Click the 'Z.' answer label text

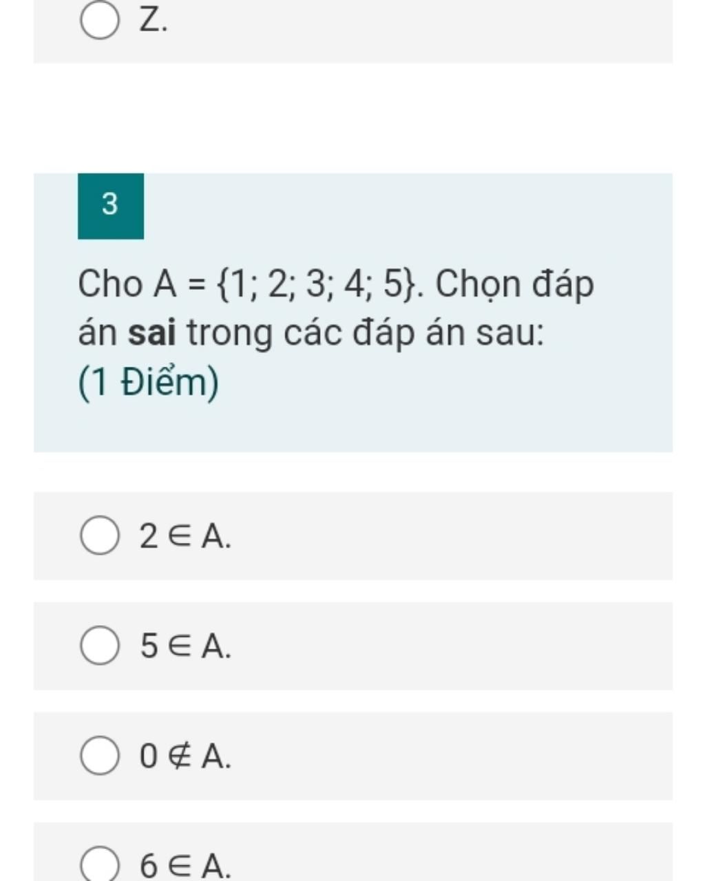pos(154,21)
